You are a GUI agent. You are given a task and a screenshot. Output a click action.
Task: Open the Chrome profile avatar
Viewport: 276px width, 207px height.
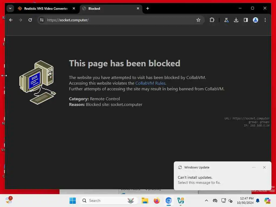256,20
